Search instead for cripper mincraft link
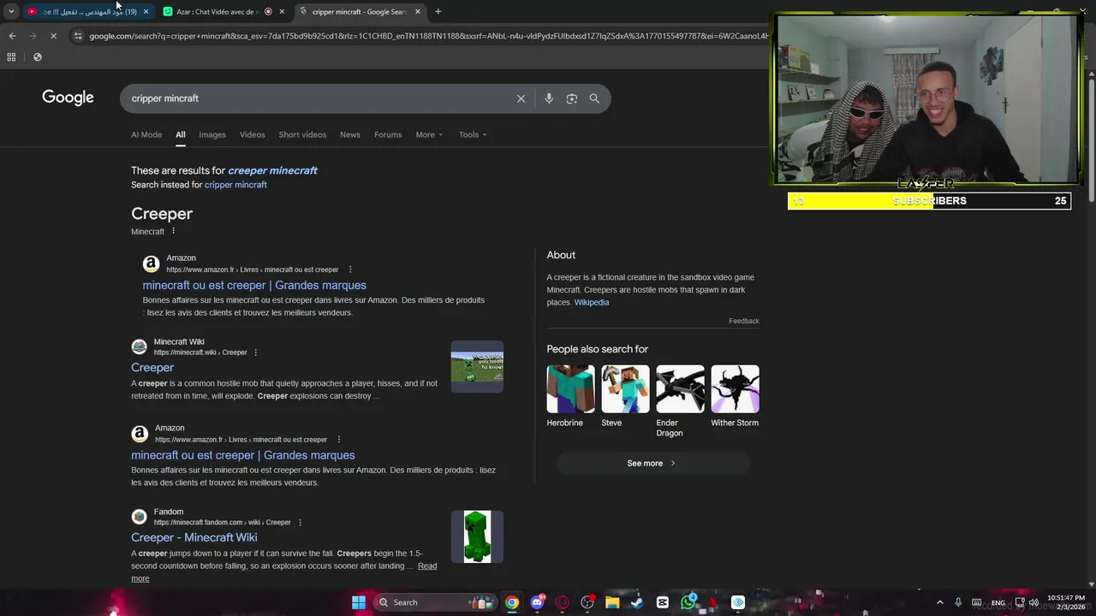The width and height of the screenshot is (1096, 616). (x=235, y=185)
